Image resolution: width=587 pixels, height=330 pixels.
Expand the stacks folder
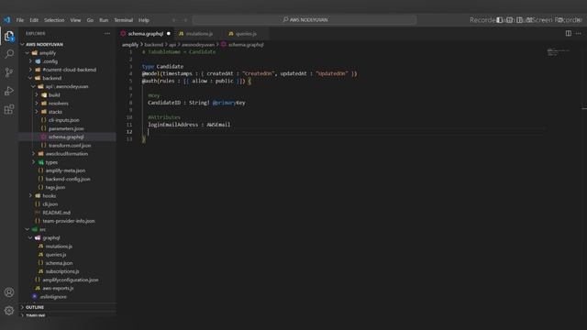click(37, 112)
